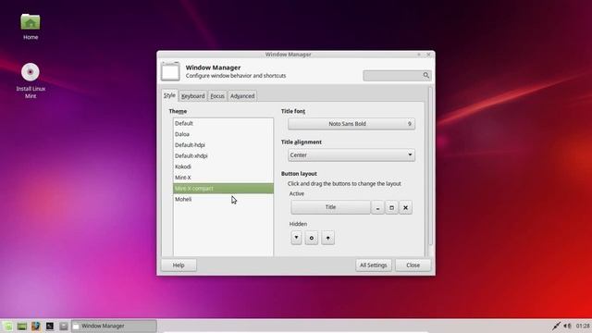
Task: Open the Home folder desktop icon
Action: coord(31,22)
